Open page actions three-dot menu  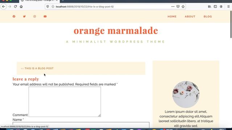pos(173,6)
